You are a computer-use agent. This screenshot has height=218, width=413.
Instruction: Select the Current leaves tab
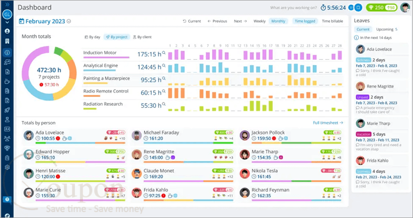363,29
